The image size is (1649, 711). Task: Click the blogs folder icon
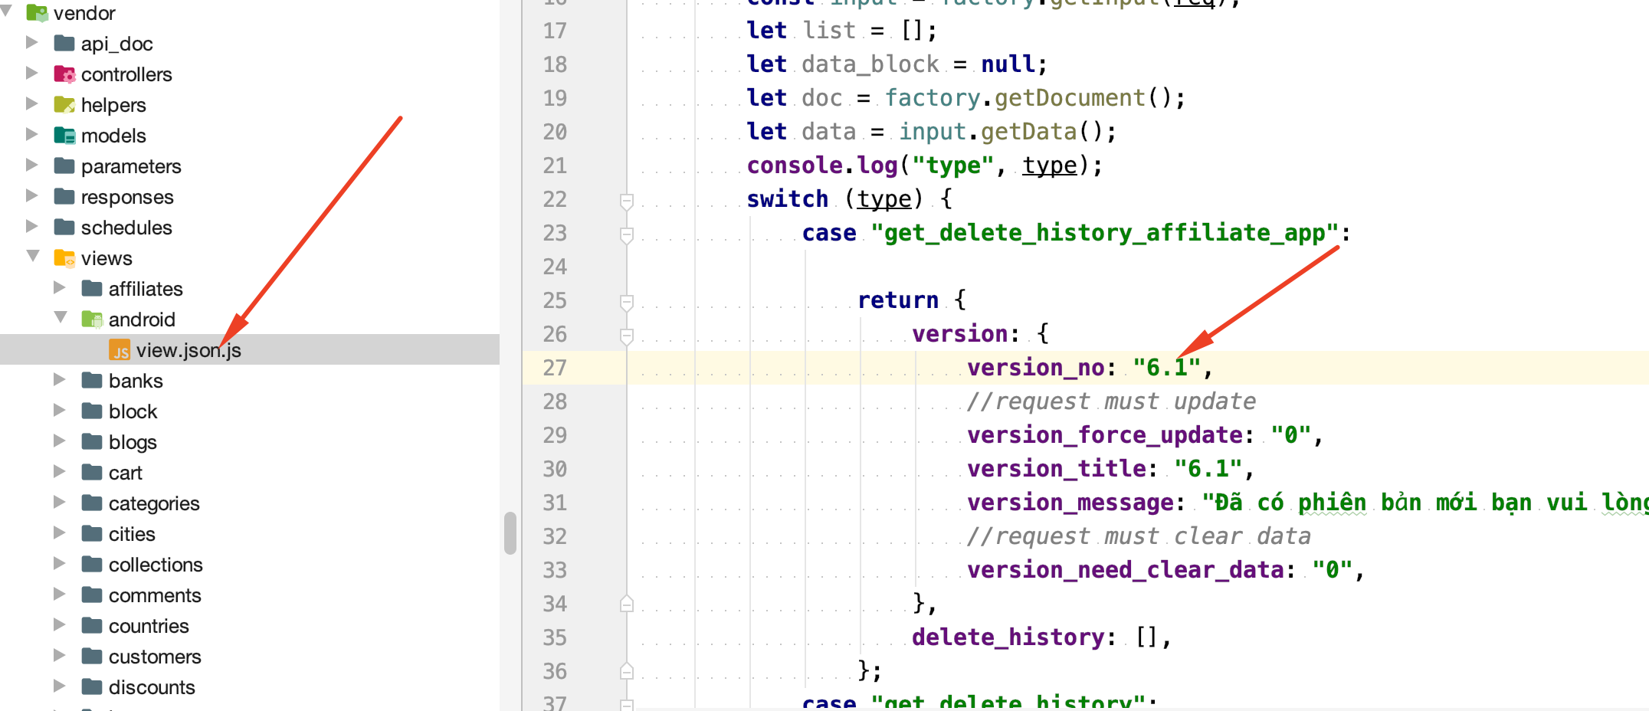[x=92, y=441]
